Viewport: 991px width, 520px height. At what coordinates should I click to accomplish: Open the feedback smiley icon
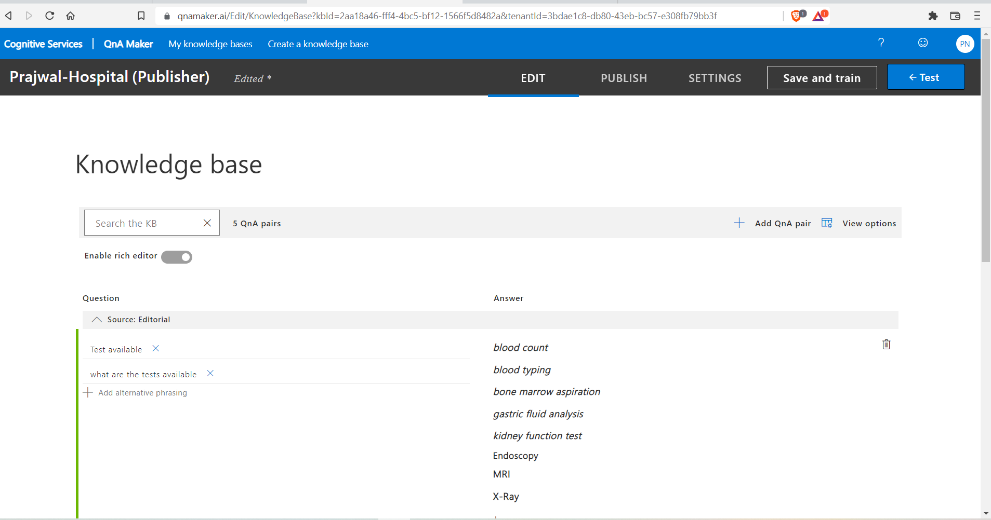tap(922, 44)
